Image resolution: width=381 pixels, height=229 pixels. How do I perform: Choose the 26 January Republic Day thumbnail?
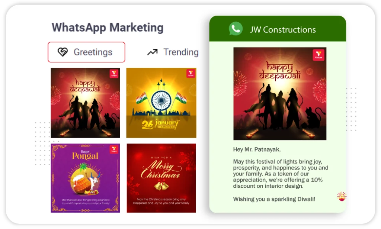(161, 103)
